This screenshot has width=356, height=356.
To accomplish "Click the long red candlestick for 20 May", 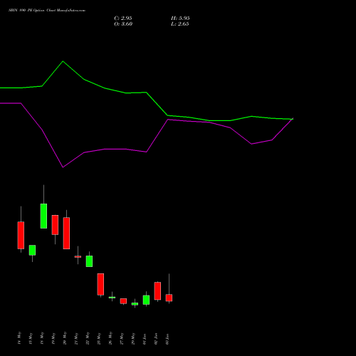I will point(66,233).
